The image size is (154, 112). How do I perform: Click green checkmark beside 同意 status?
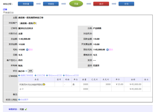click(26, 109)
